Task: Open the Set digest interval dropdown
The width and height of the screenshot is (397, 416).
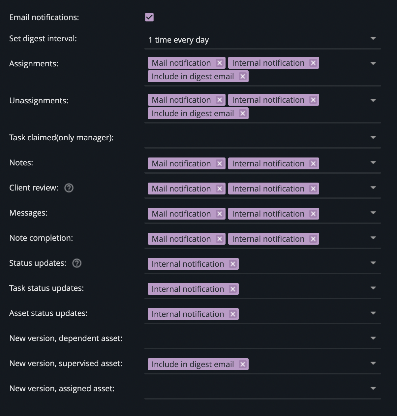Action: [263, 40]
